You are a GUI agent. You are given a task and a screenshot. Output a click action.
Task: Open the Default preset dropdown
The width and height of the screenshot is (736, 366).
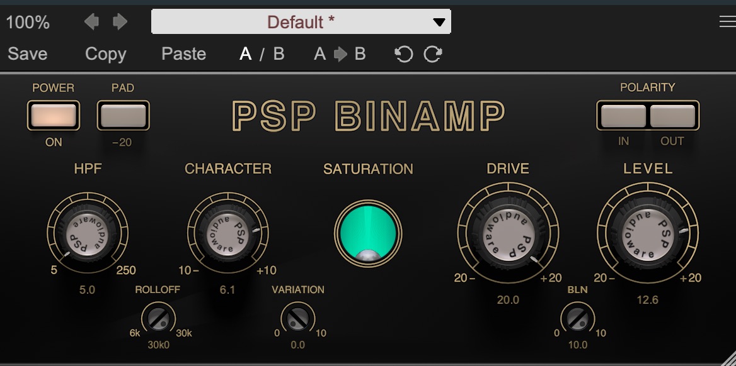point(301,22)
